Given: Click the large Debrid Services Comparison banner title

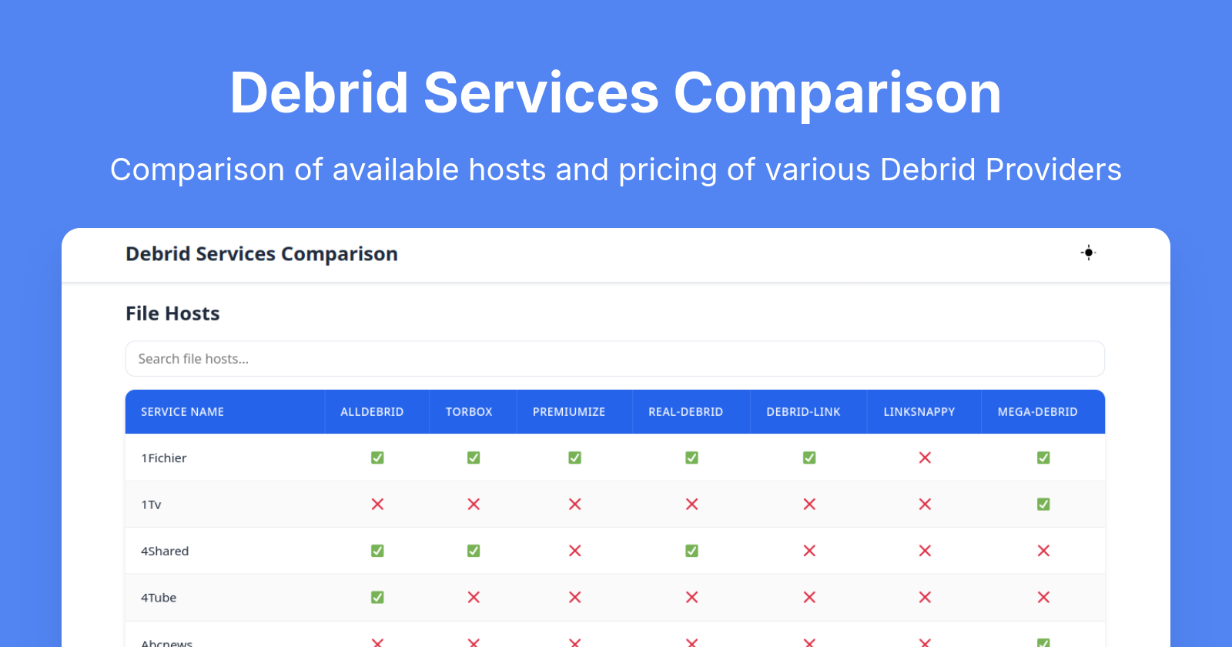Looking at the screenshot, I should click(x=616, y=93).
